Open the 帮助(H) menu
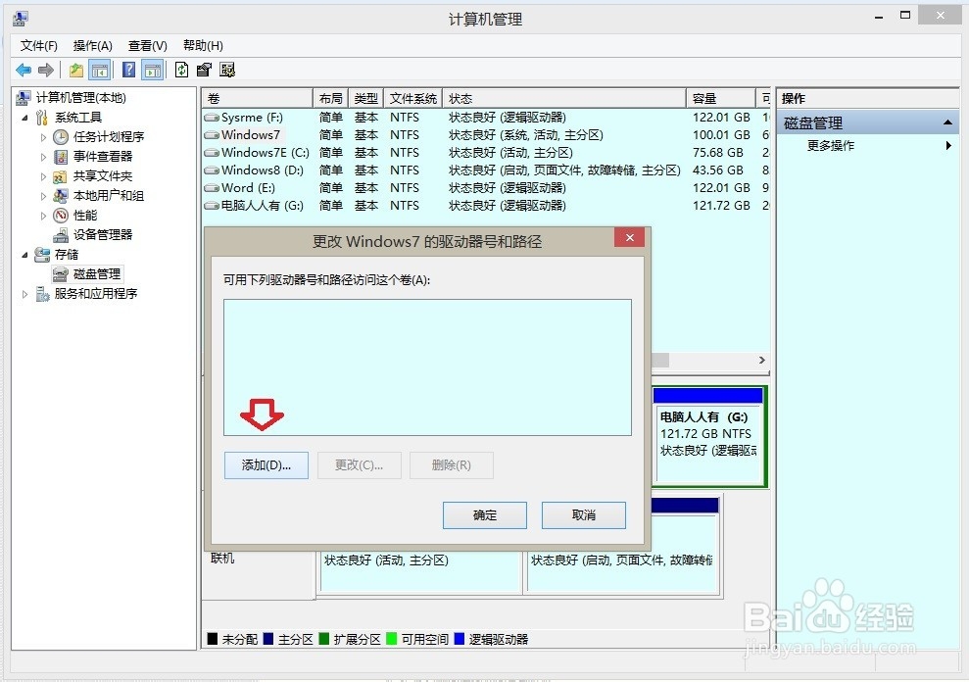This screenshot has width=969, height=682. pyautogui.click(x=204, y=46)
